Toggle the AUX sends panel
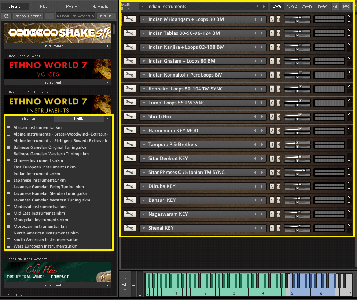 [x=346, y=6]
